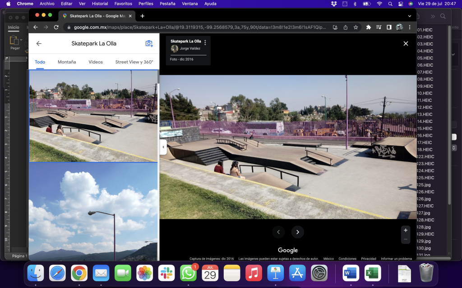Open the Historial menu in menu bar
462x288 pixels.
click(100, 4)
